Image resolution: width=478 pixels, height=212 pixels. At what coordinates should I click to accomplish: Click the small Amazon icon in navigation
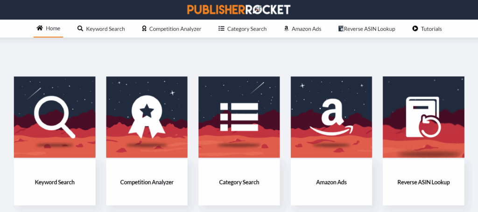point(286,28)
